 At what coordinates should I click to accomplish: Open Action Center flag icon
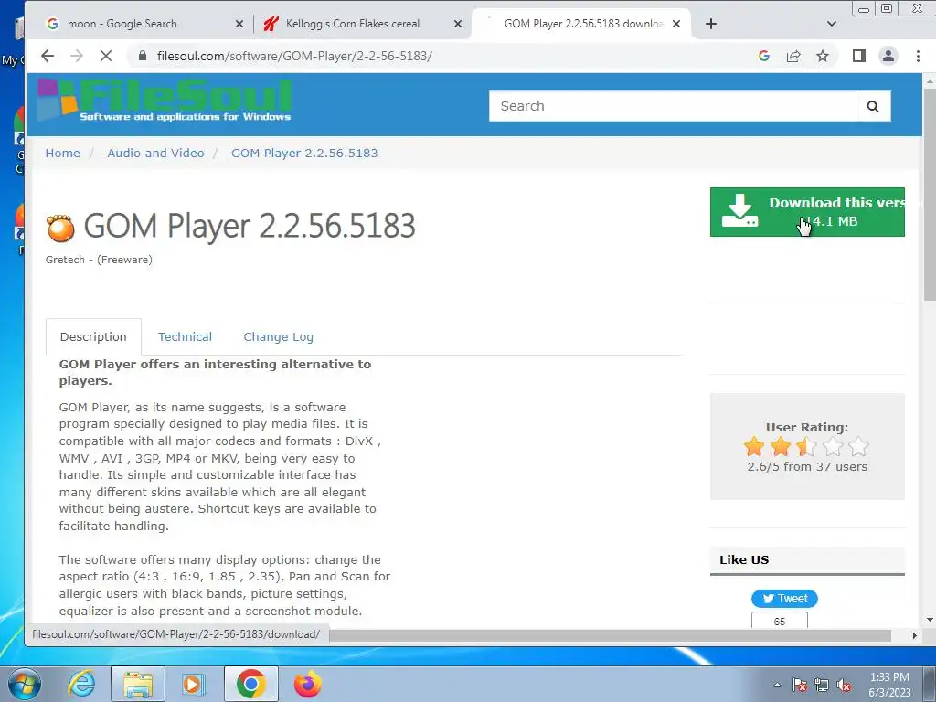pyautogui.click(x=800, y=686)
